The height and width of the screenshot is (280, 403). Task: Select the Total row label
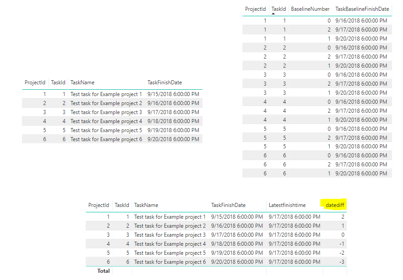103,271
